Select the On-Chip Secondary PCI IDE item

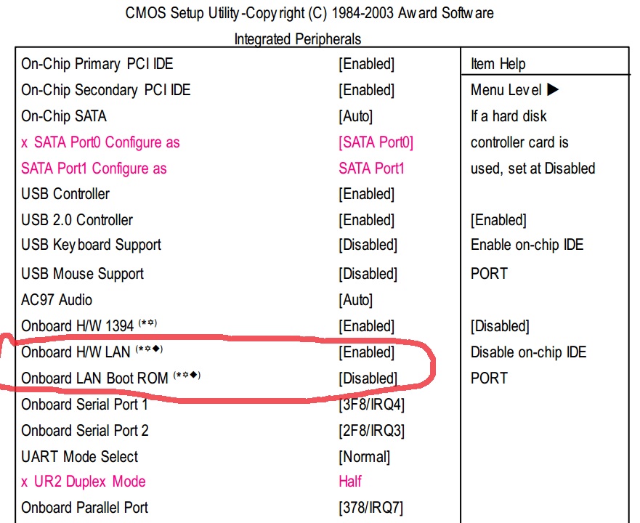click(x=106, y=90)
